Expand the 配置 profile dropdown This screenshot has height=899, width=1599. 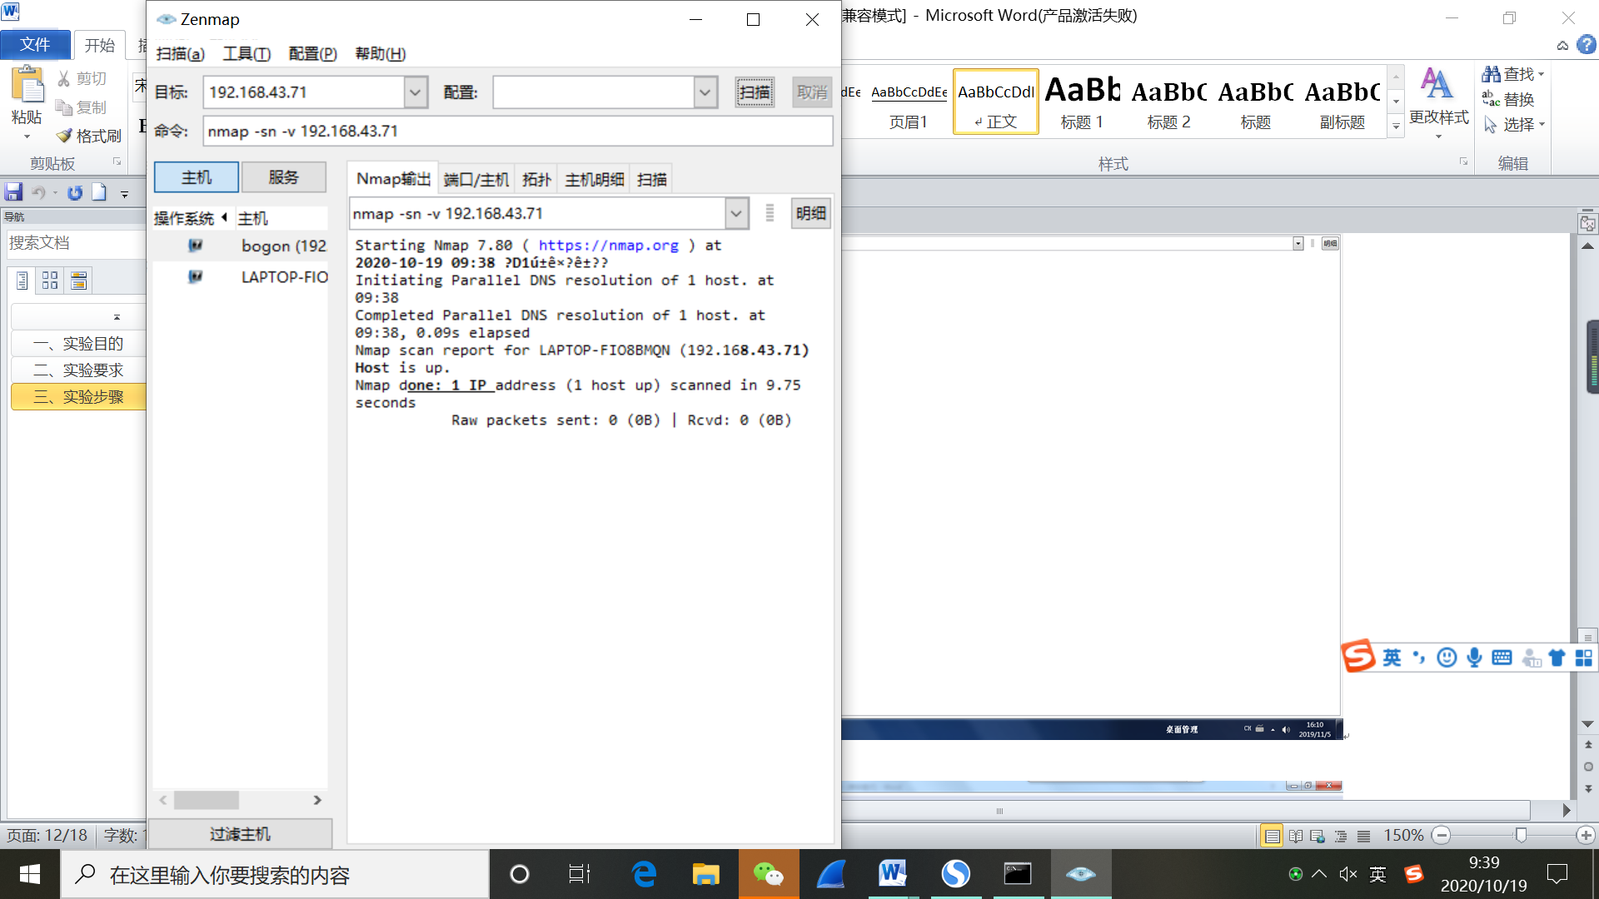point(705,92)
